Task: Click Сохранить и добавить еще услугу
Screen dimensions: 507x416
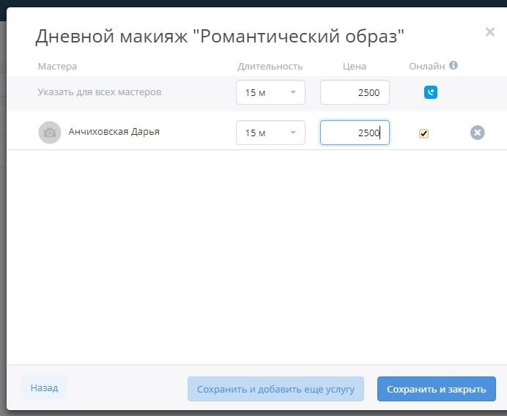Action: pyautogui.click(x=275, y=389)
